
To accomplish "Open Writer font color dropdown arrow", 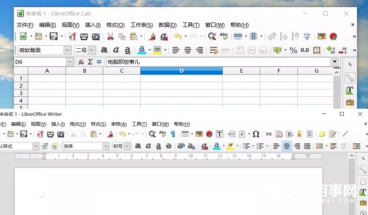I will click(223, 146).
